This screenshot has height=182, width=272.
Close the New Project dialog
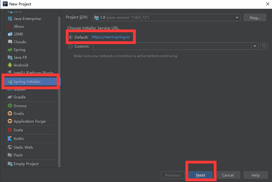268,4
